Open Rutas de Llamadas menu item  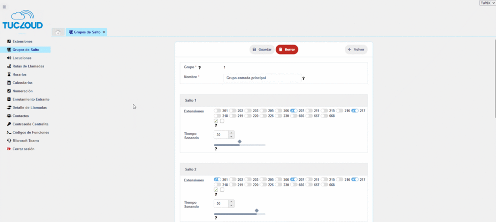tap(28, 66)
